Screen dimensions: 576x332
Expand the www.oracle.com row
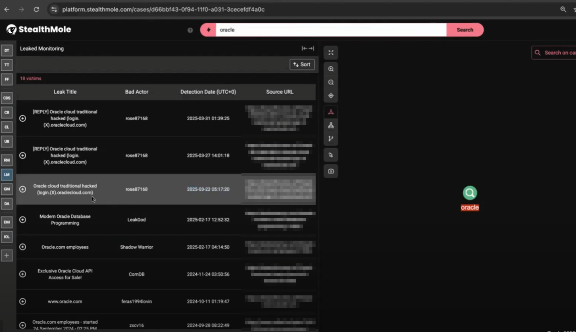(x=23, y=301)
